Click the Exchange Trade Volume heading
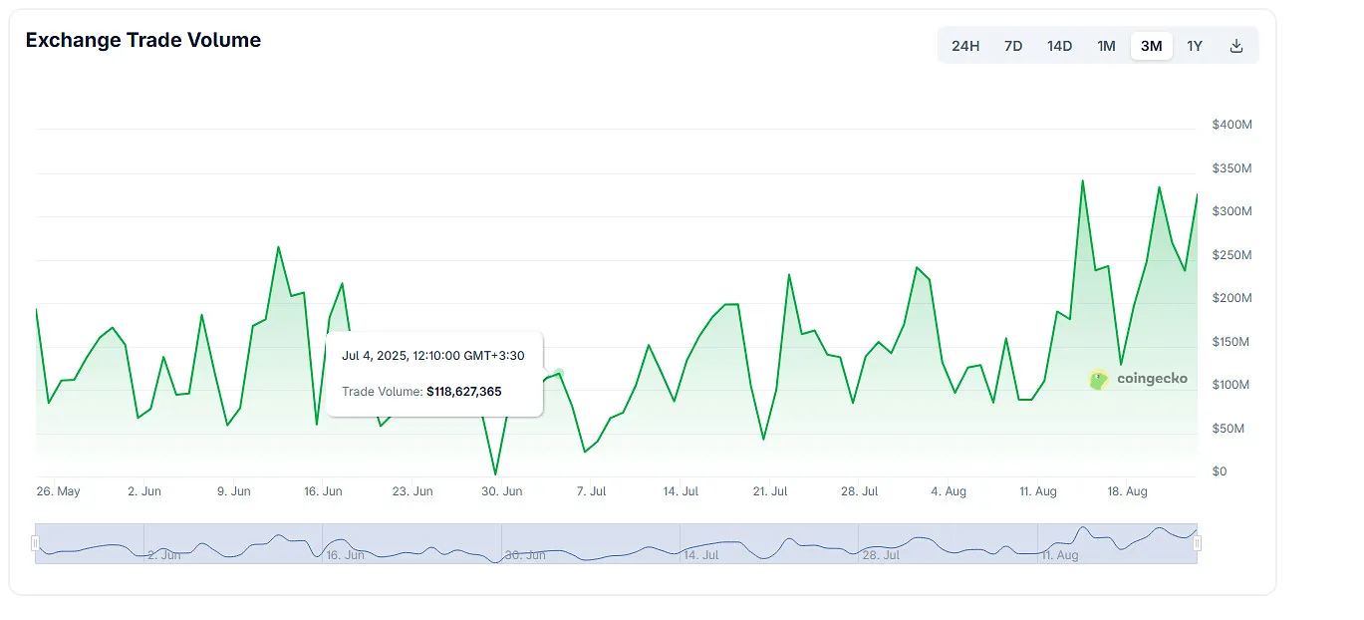The image size is (1364, 620). click(x=143, y=41)
